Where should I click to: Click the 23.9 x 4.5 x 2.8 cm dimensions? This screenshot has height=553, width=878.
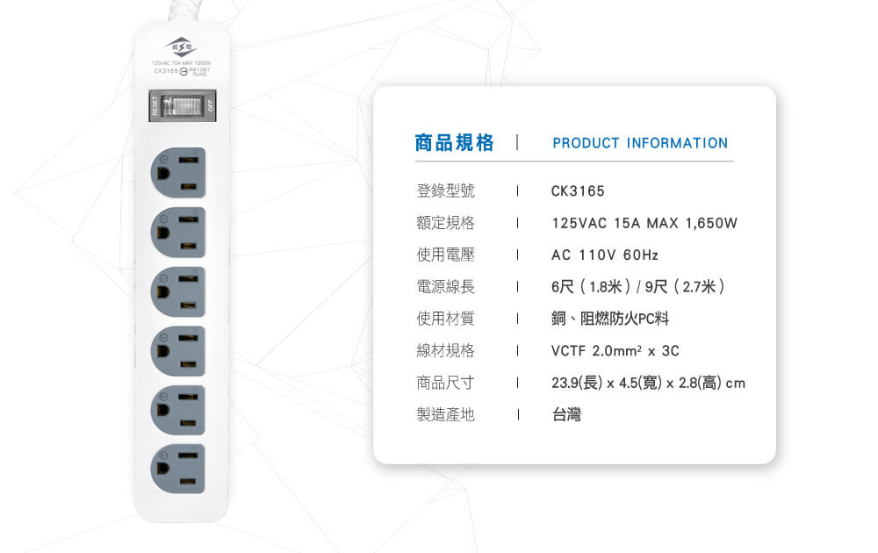[648, 383]
